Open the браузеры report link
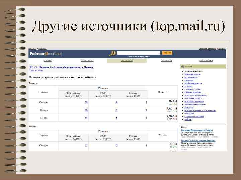Viewport: 241px width, 180px height. [189, 107]
